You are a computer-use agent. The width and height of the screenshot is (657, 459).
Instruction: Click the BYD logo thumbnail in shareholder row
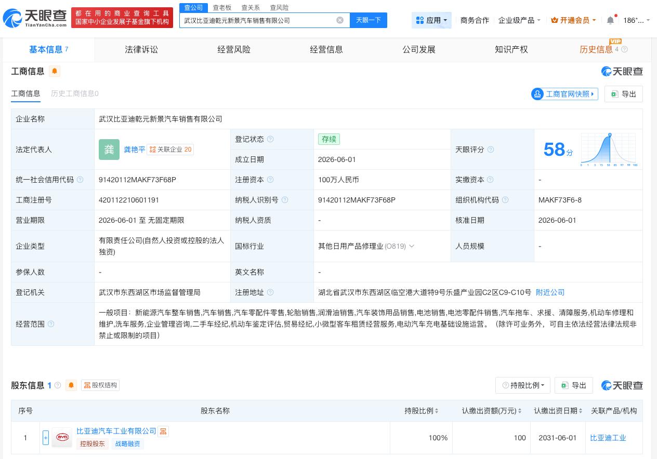62,438
